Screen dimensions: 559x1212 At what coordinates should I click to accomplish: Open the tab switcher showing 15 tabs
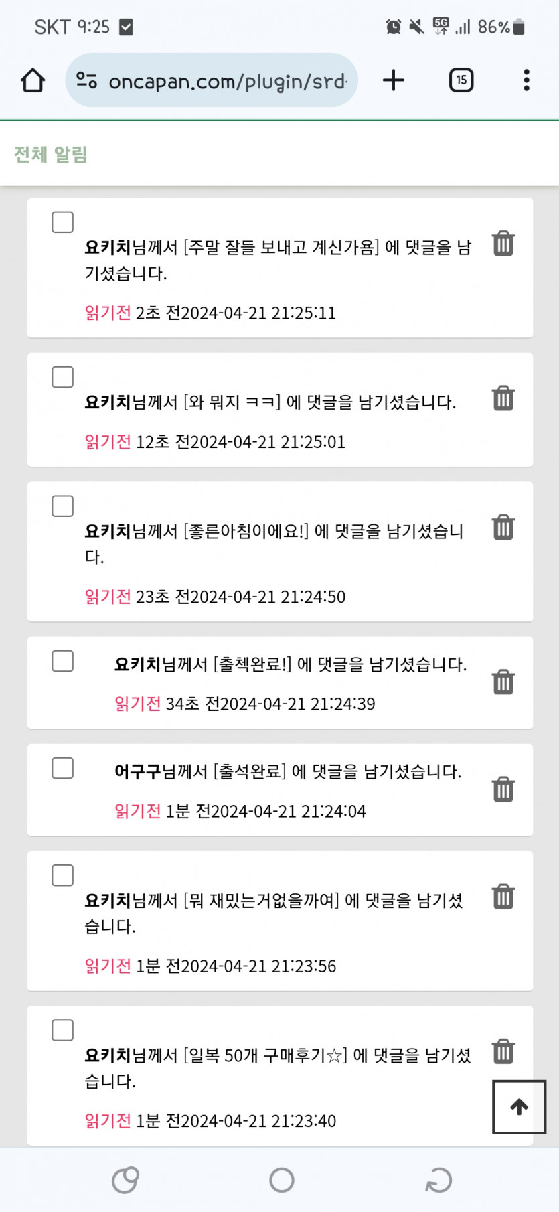coord(461,80)
